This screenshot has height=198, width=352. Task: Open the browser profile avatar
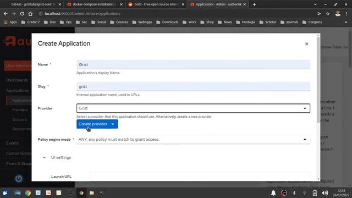[338, 14]
